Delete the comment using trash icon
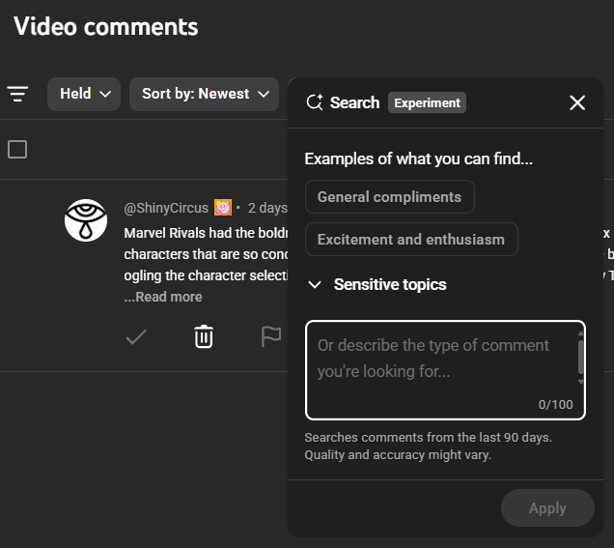 click(x=204, y=336)
